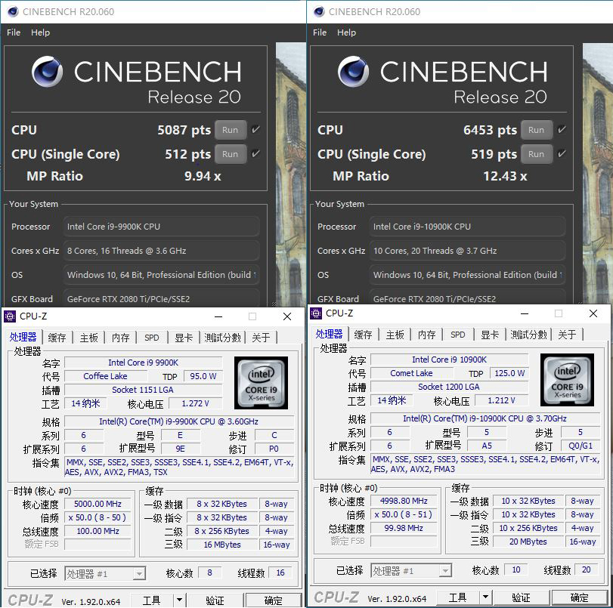Image resolution: width=613 pixels, height=608 pixels.
Task: Click the 确定 button in right CPU-Z
Action: (579, 597)
